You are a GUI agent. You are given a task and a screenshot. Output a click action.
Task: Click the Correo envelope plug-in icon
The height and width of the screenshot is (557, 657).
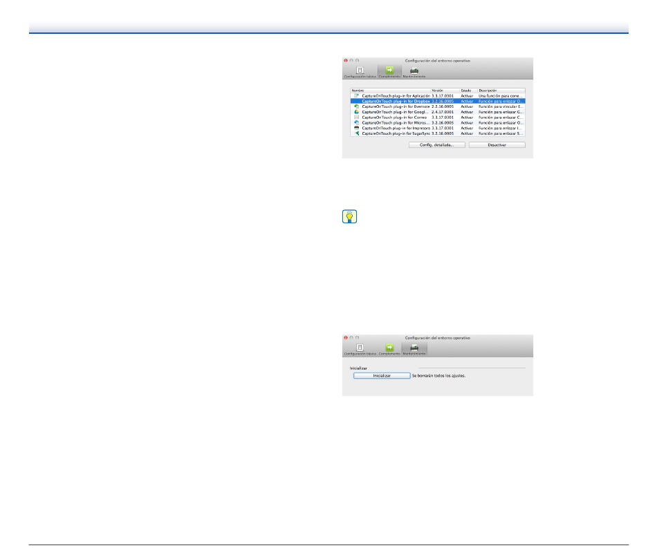357,117
